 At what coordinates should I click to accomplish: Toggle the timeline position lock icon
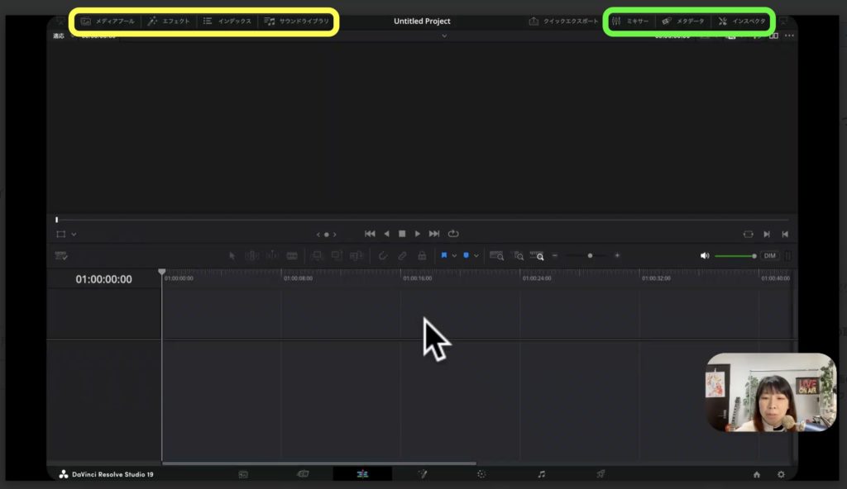coord(422,256)
